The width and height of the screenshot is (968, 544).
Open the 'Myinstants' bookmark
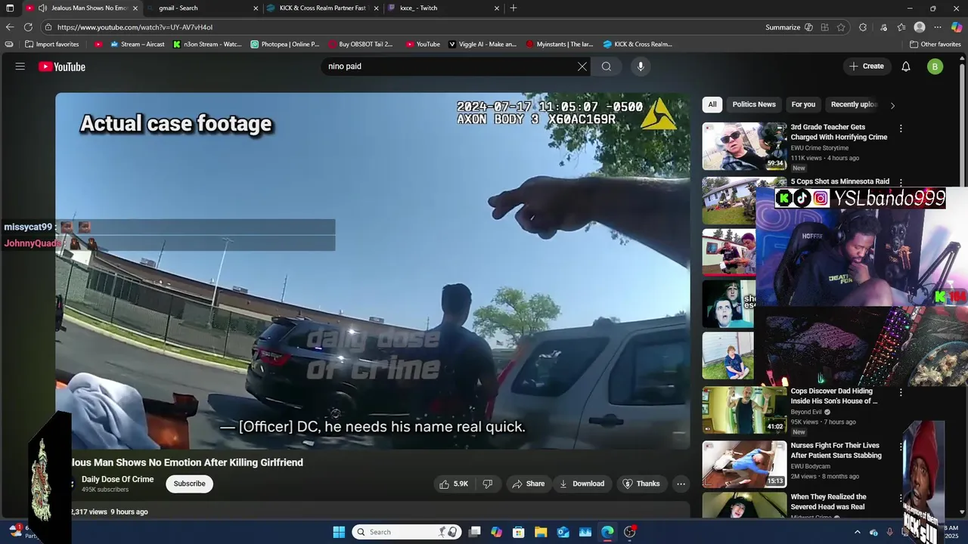click(560, 44)
